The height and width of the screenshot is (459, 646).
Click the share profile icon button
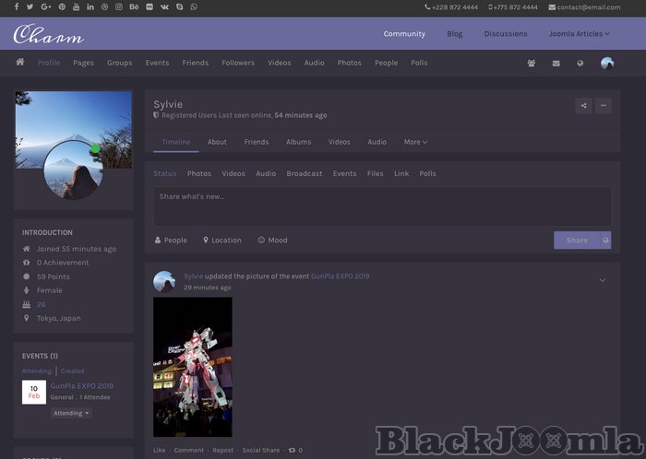[x=583, y=106]
